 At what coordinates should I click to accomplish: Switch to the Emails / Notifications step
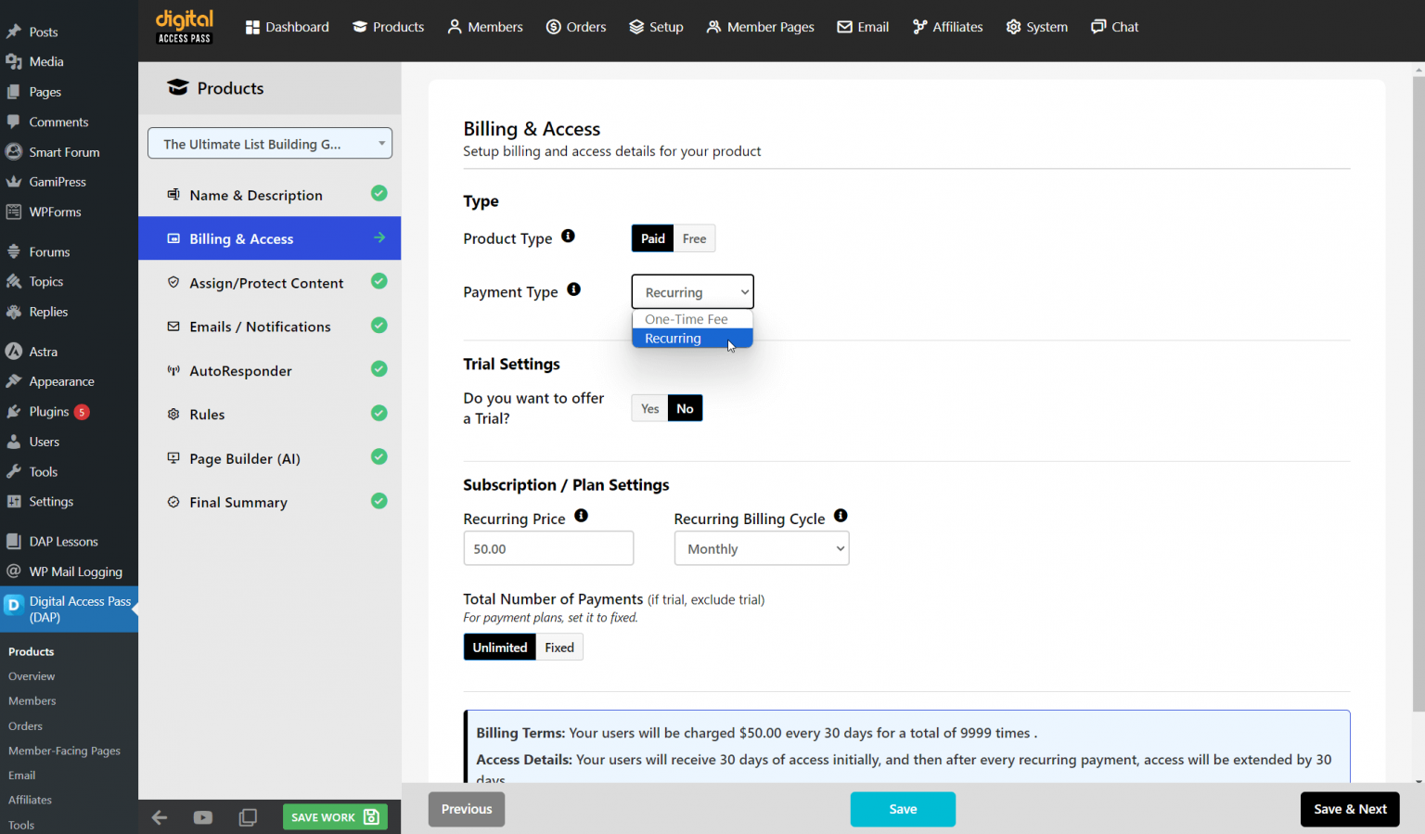click(260, 327)
